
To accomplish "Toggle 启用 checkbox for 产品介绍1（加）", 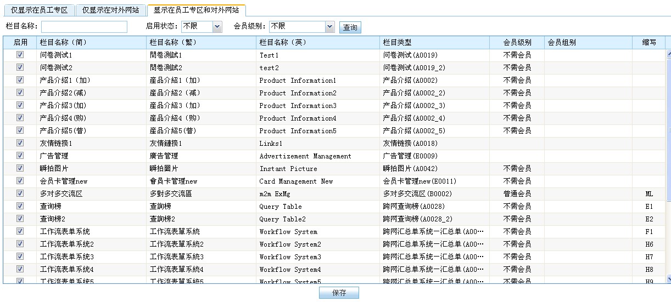I will (x=20, y=80).
